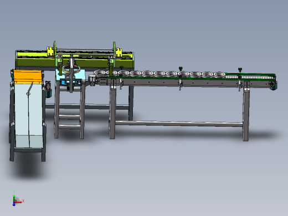Click the red X axis of the triad

(18, 202)
